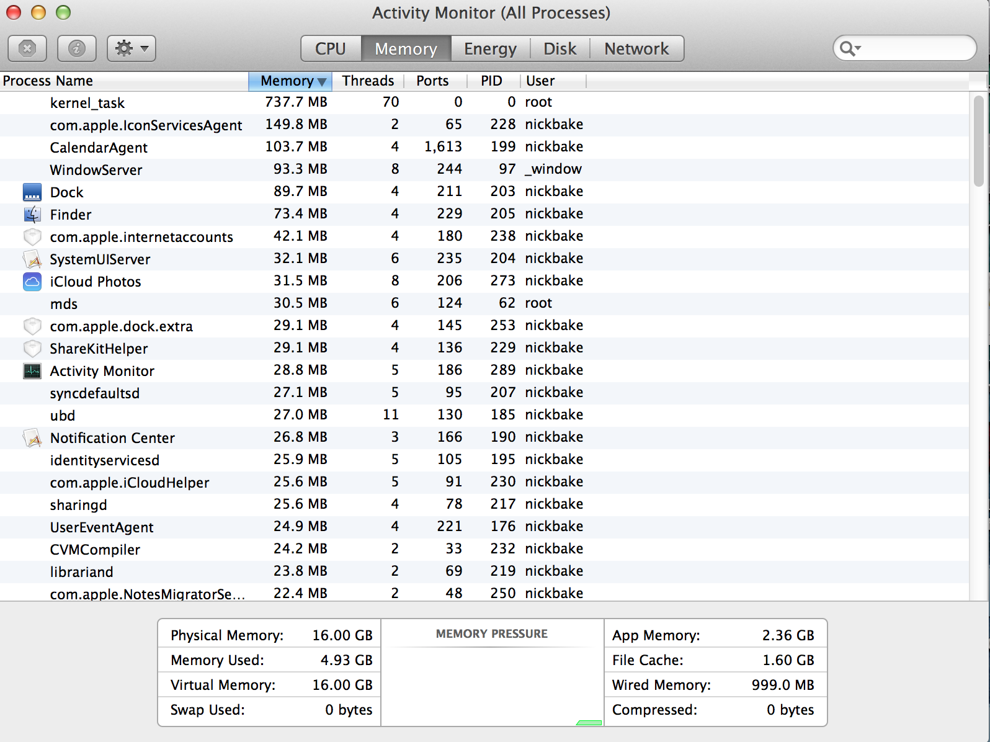The height and width of the screenshot is (742, 990).
Task: Click the iCloud Photos cloud icon
Action: click(x=32, y=282)
